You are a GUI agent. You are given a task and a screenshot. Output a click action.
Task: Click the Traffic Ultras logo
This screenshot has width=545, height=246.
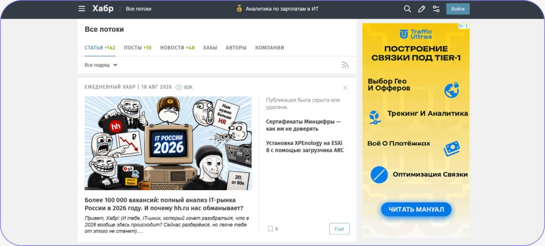pos(416,34)
